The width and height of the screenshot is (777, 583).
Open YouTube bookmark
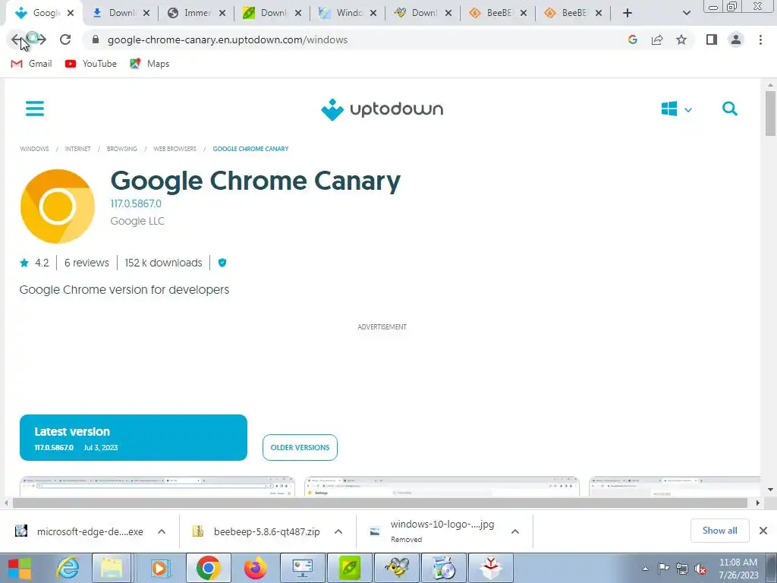pos(91,64)
